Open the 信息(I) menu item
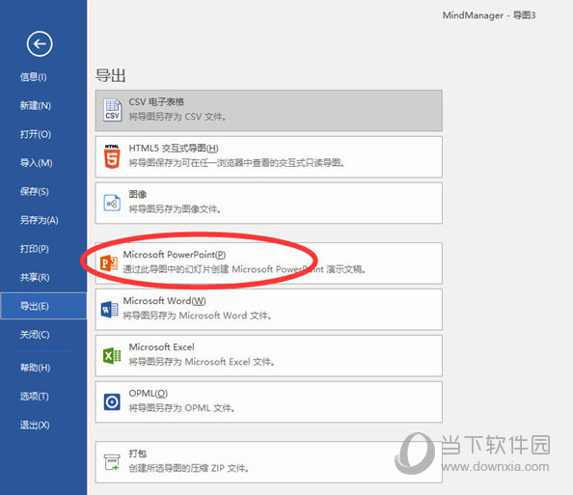This screenshot has height=495, width=573. [x=33, y=77]
